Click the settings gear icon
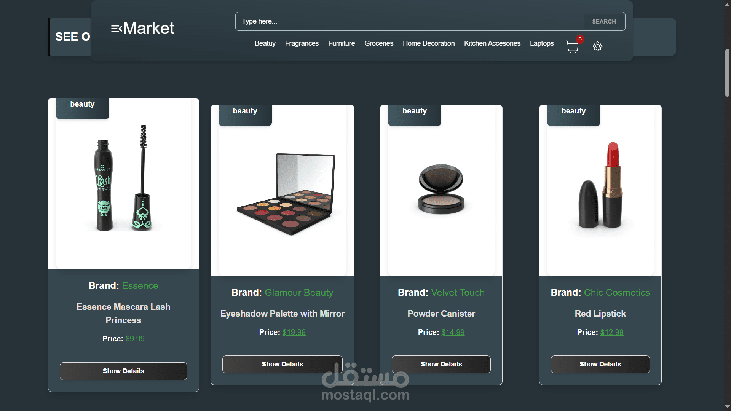The width and height of the screenshot is (731, 411). 597,46
